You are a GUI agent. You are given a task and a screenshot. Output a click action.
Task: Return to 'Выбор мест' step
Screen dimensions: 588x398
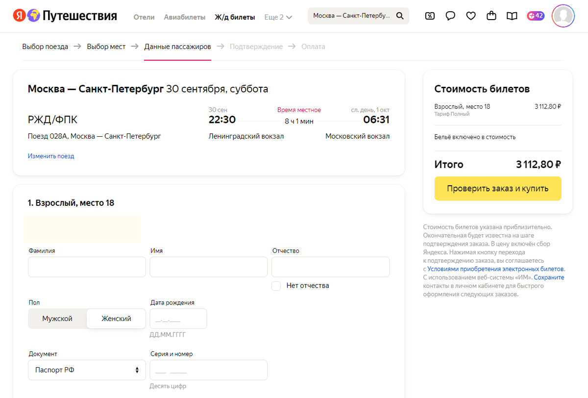pyautogui.click(x=106, y=47)
